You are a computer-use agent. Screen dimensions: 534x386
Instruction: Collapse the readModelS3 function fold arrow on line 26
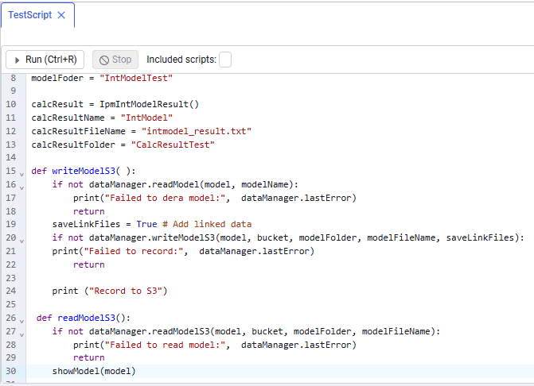tap(21, 321)
